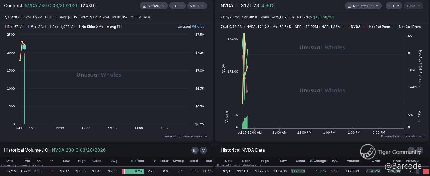Sort by the Floor column header
The image size is (430, 176).
coord(164,161)
